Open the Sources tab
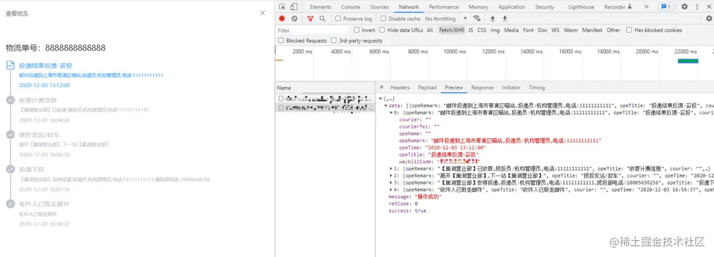This screenshot has width=714, height=257. (x=379, y=7)
